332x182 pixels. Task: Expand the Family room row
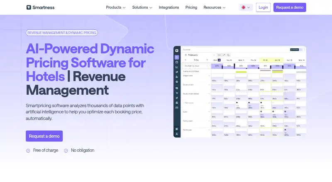pos(209,121)
